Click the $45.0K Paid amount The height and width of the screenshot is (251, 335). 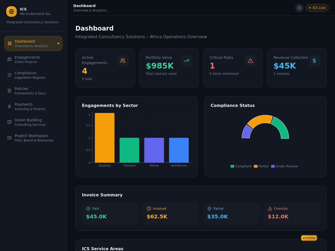96,216
